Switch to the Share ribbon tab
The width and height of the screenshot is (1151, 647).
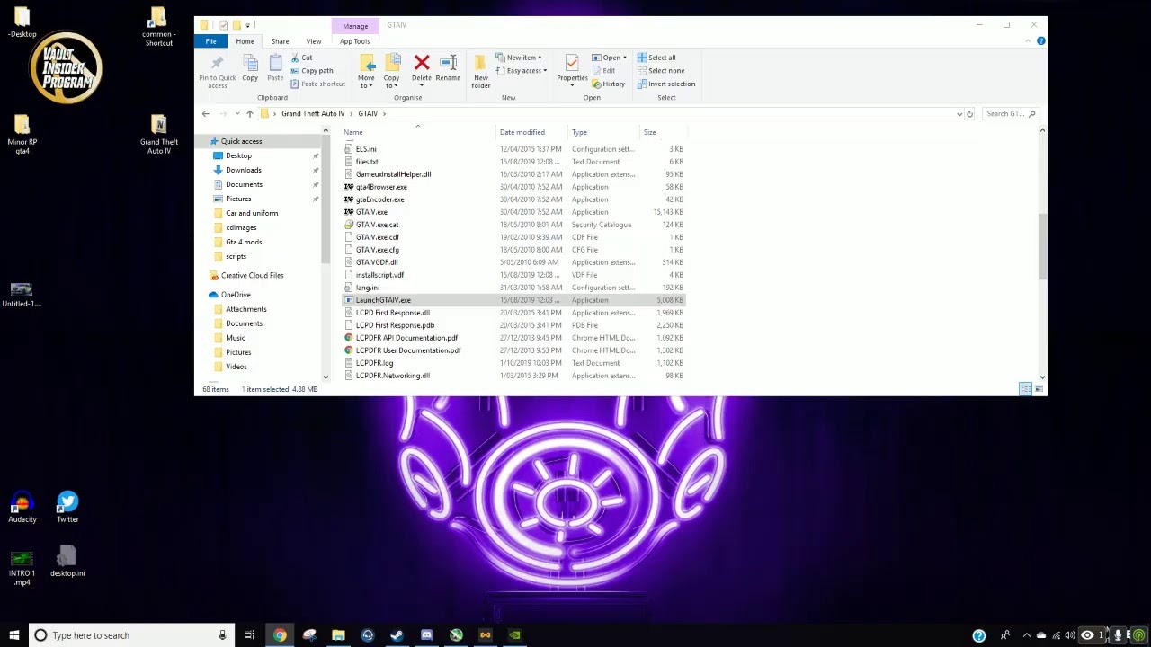(281, 41)
